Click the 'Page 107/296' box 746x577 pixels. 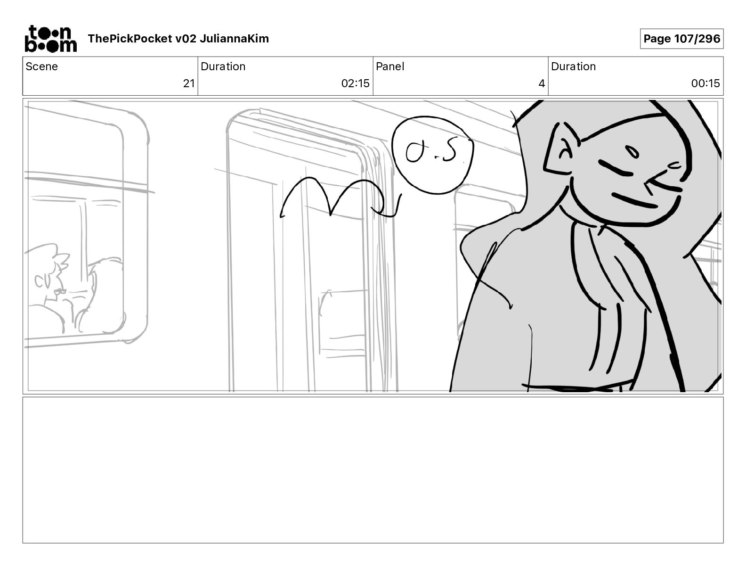point(681,39)
